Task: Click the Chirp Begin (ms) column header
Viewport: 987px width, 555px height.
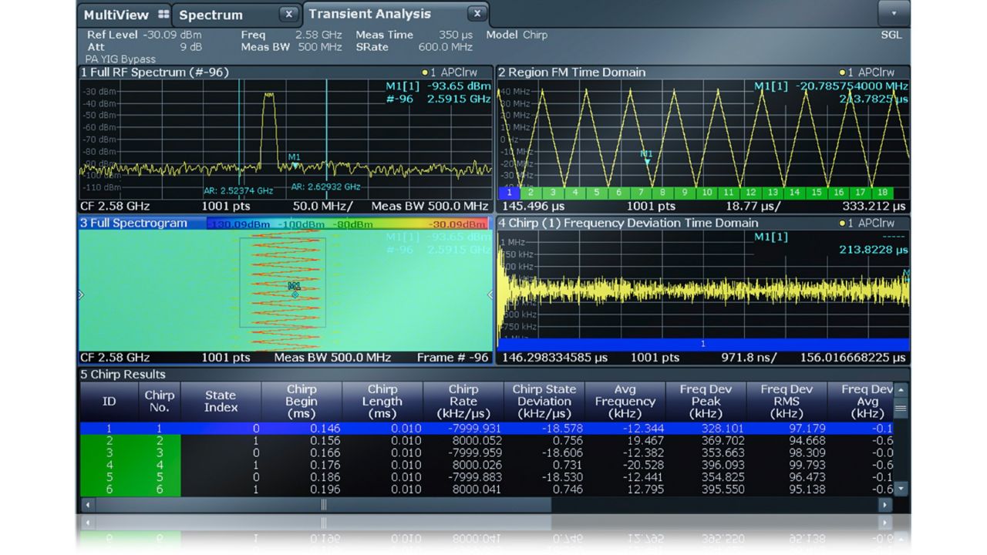Action: click(x=301, y=402)
